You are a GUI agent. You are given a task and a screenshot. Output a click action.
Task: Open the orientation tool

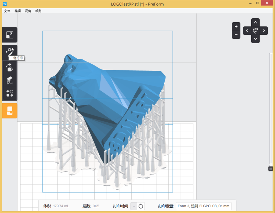point(10,68)
